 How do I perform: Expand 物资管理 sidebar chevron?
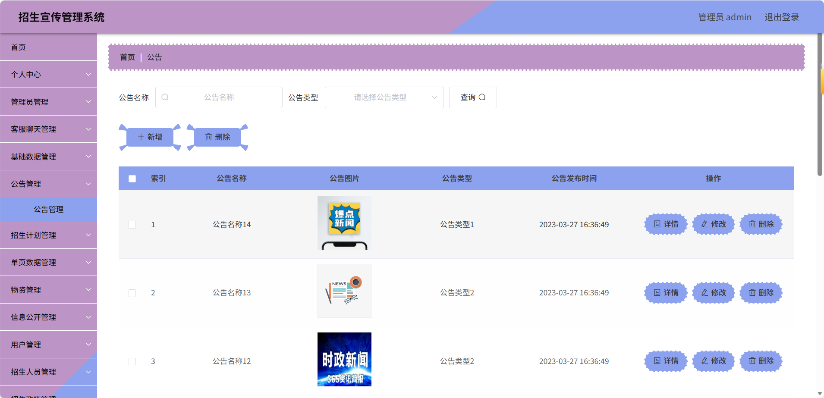click(x=88, y=290)
